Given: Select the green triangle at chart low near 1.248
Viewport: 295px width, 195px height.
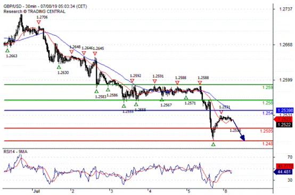Looking at the screenshot, I should 213,145.
